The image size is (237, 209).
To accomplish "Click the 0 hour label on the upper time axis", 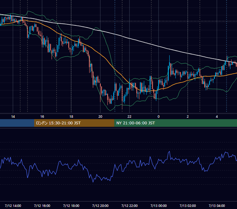I will click(159, 117).
